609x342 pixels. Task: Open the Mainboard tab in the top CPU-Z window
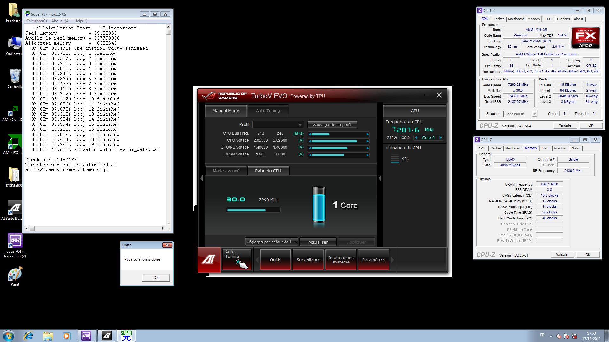516,19
